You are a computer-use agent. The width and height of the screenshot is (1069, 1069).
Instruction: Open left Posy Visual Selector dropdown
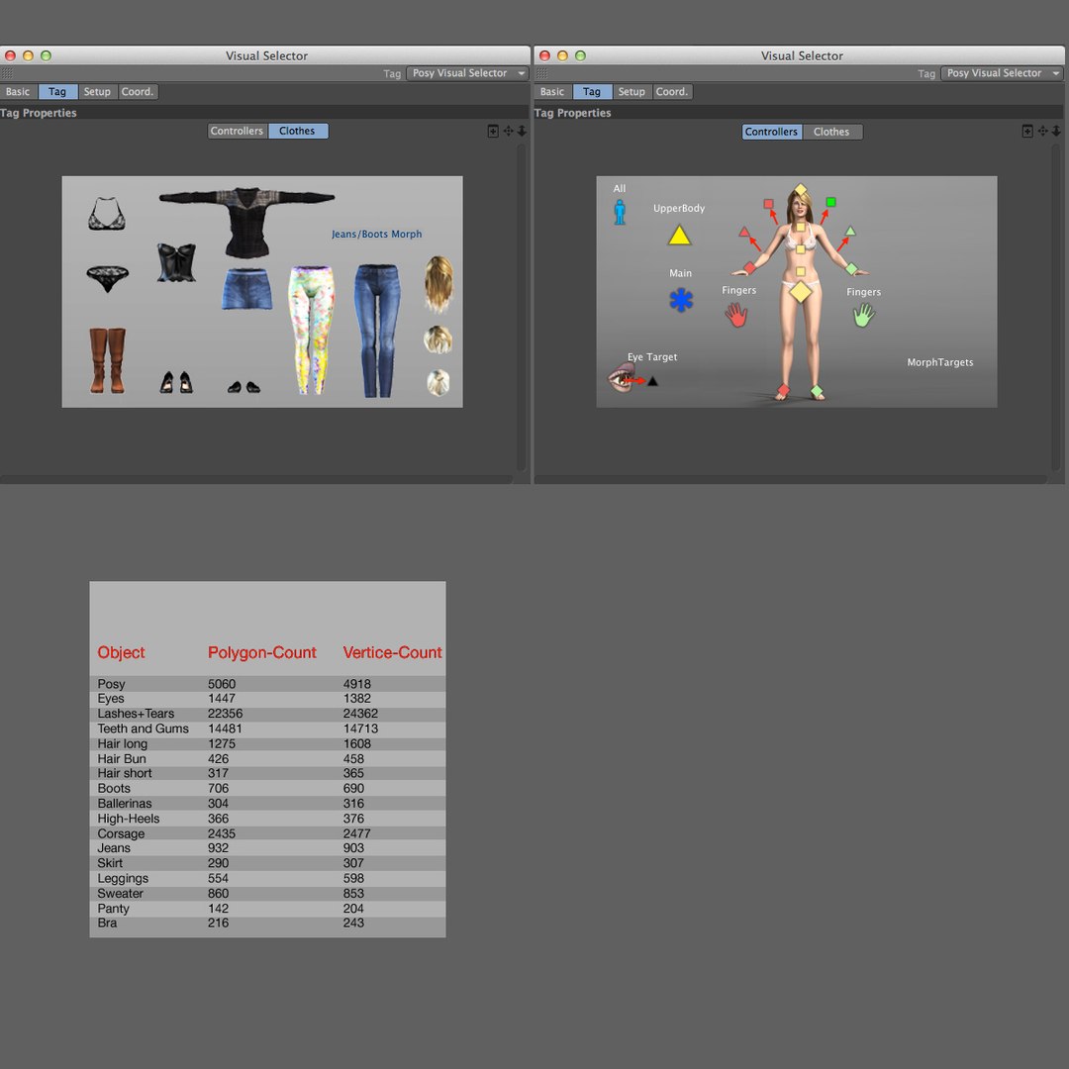(467, 73)
